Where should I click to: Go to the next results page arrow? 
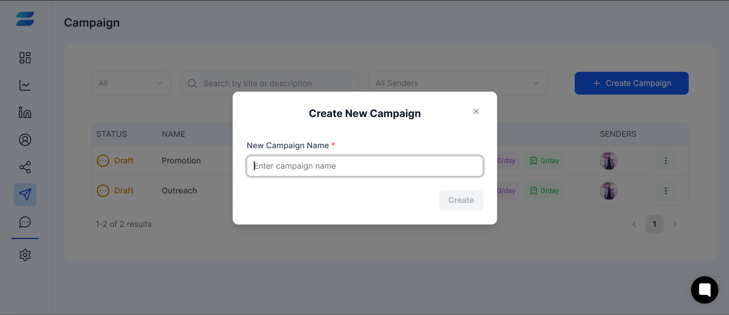[675, 224]
